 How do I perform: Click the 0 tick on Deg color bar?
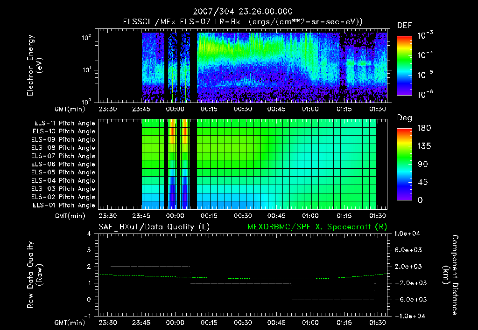pyautogui.click(x=420, y=200)
